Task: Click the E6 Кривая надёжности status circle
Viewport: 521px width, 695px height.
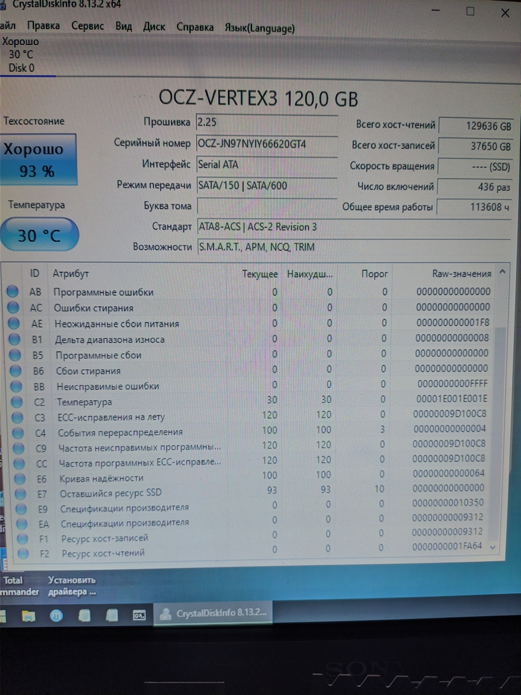Action: point(20,478)
